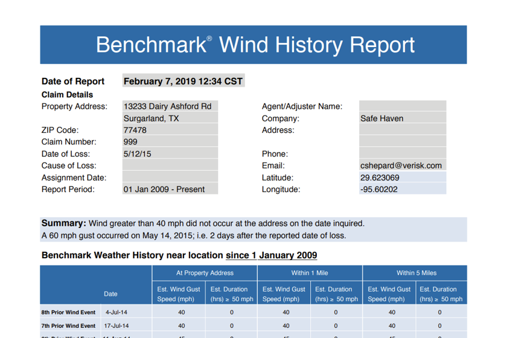
Task: Click the Cause of Loss label
Action: click(x=69, y=165)
